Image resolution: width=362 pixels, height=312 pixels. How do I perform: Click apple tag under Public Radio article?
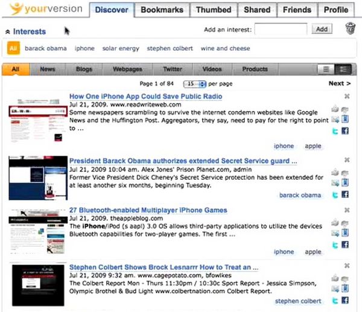[313, 146]
